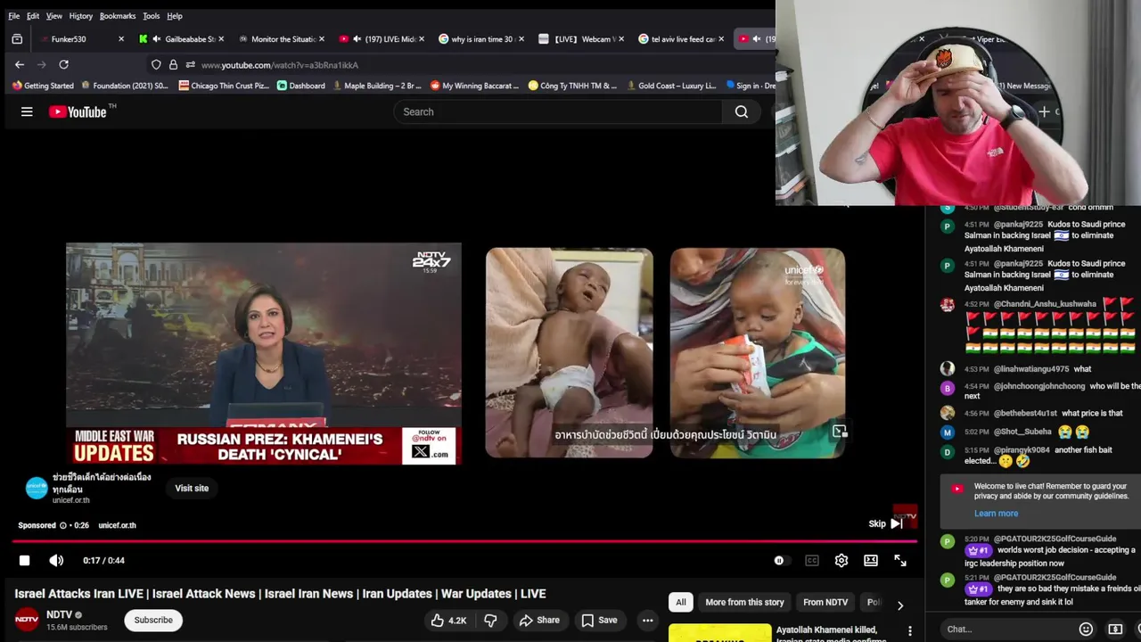Image resolution: width=1141 pixels, height=642 pixels.
Task: Switch the player to theater mode
Action: tap(871, 561)
